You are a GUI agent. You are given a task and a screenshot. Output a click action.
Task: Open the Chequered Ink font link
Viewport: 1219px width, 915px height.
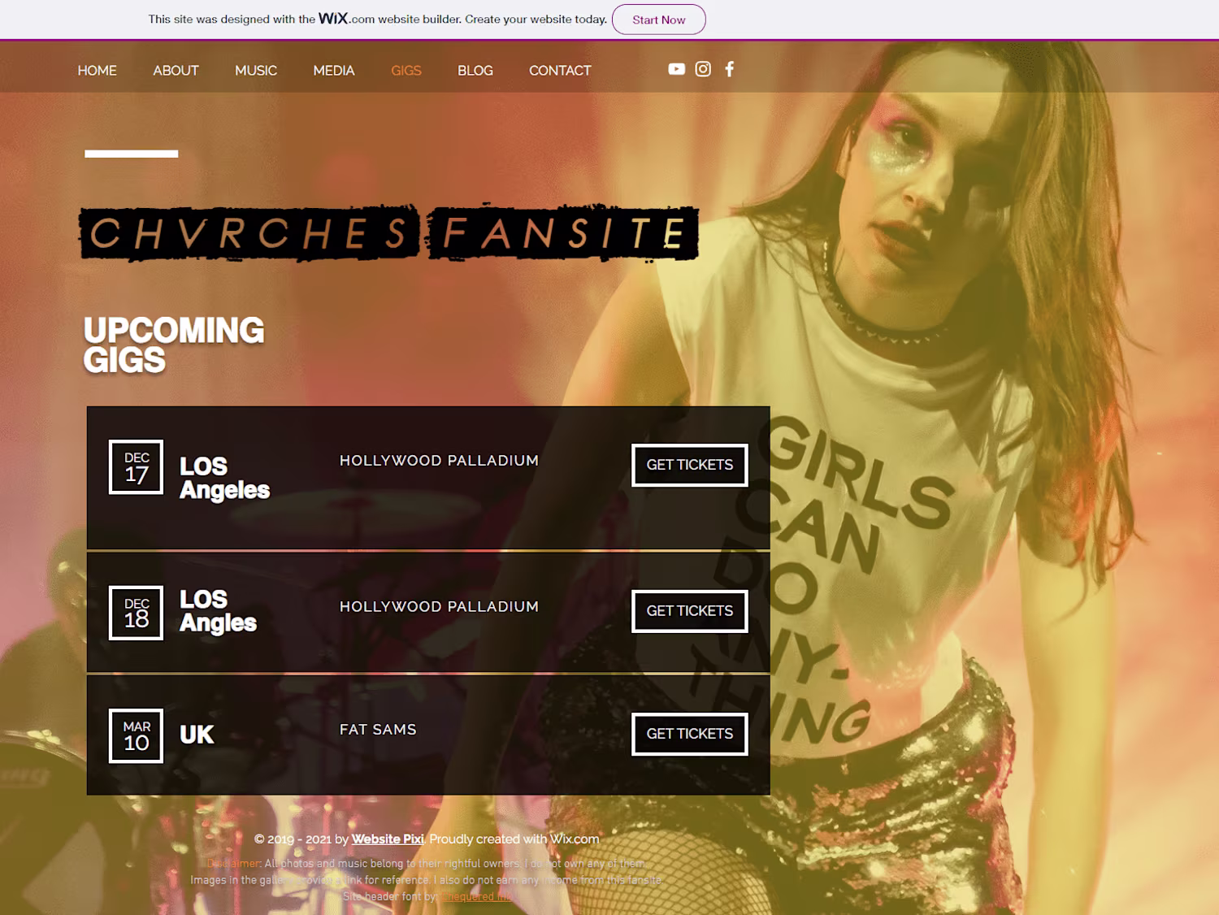pyautogui.click(x=478, y=896)
